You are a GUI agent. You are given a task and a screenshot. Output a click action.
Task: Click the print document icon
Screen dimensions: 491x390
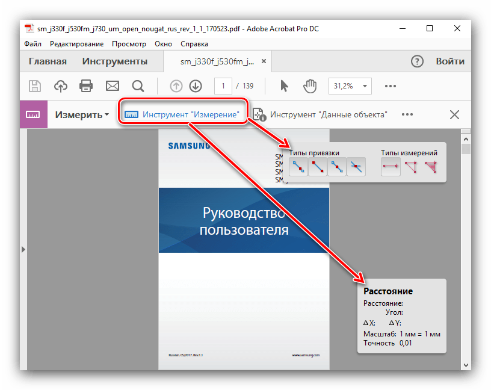[86, 86]
